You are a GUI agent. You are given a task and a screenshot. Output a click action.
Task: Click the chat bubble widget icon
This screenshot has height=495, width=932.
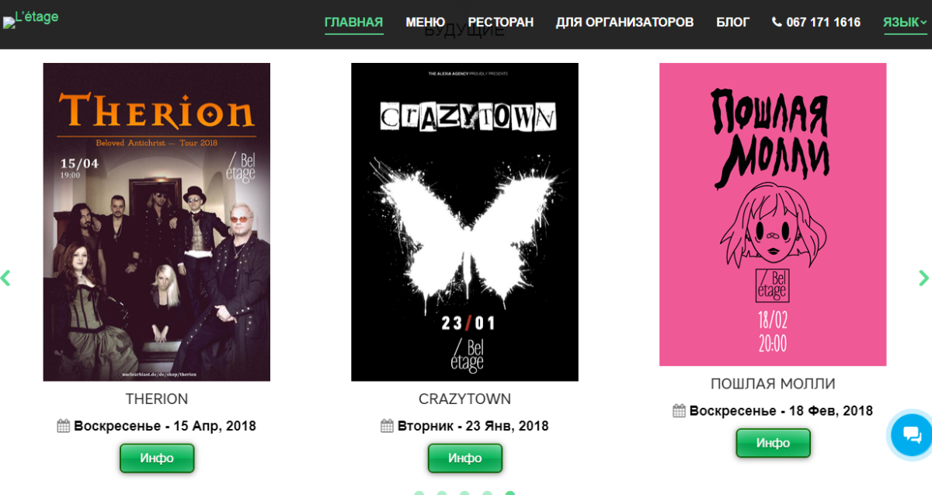[x=912, y=434]
